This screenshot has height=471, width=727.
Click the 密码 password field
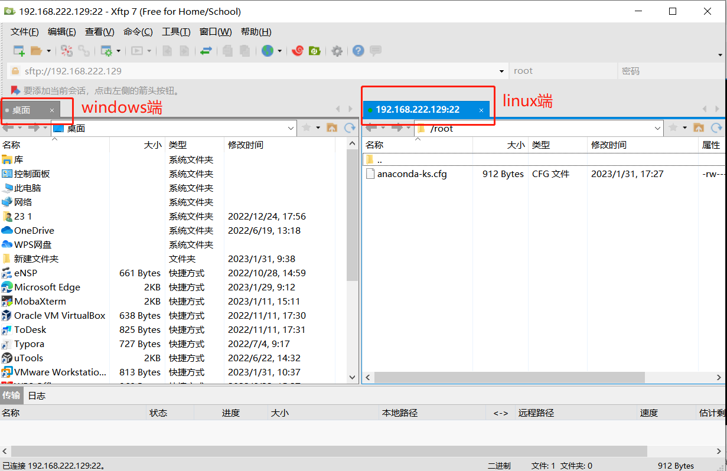pyautogui.click(x=671, y=71)
